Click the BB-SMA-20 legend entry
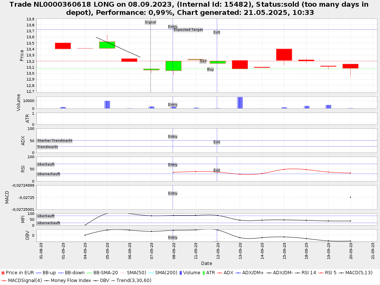 [x=105, y=273]
